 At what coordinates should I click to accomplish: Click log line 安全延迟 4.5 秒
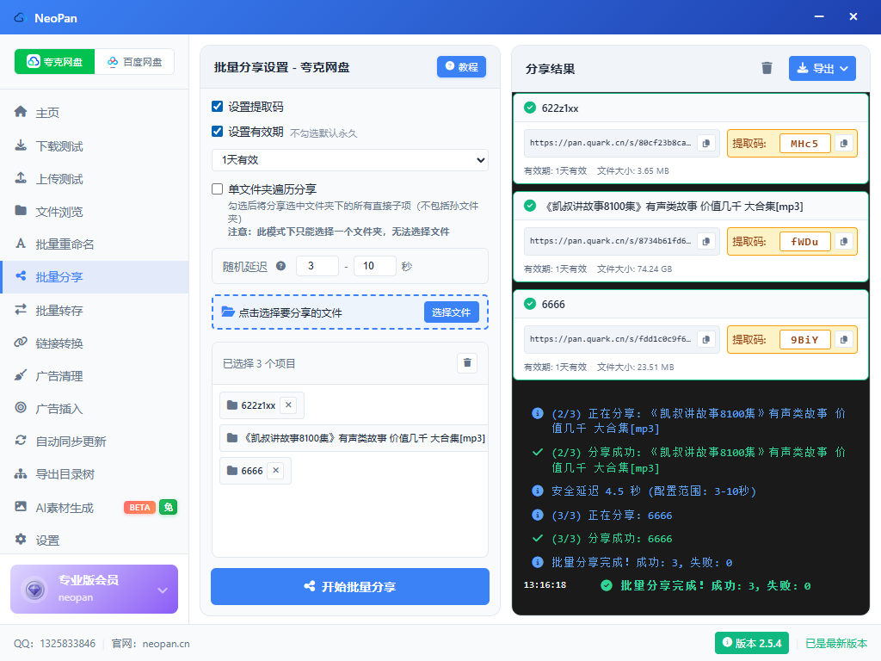click(654, 491)
